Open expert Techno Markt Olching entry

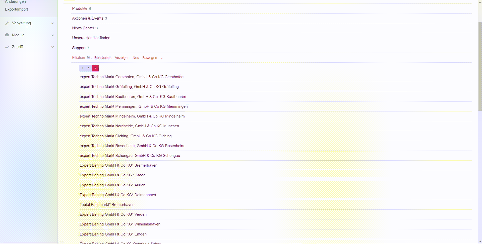click(126, 136)
